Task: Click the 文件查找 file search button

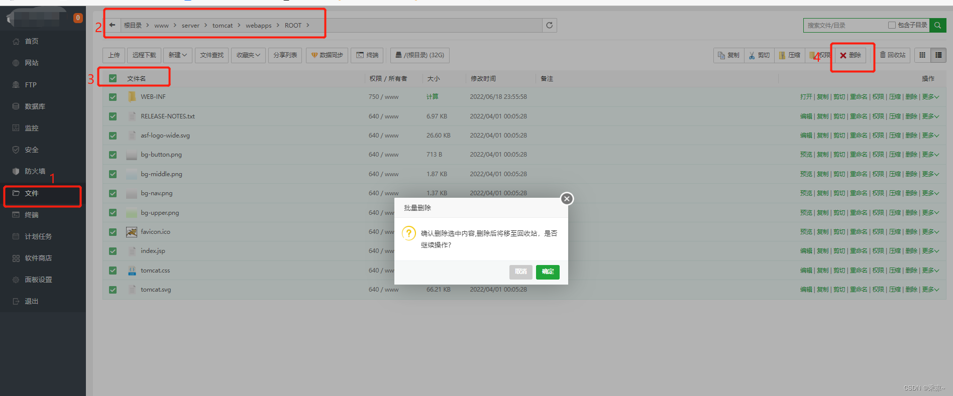Action: [212, 55]
